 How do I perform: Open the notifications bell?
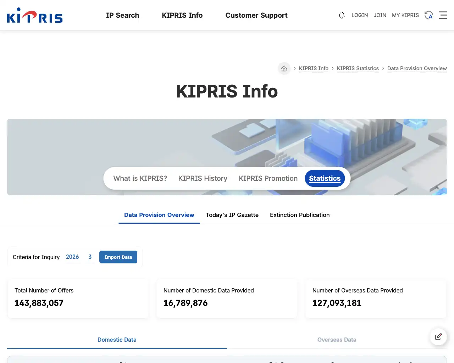coord(342,15)
